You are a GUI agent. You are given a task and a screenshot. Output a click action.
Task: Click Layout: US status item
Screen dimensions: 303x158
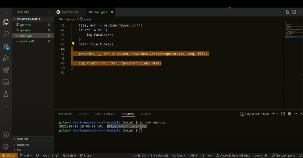(x=260, y=156)
